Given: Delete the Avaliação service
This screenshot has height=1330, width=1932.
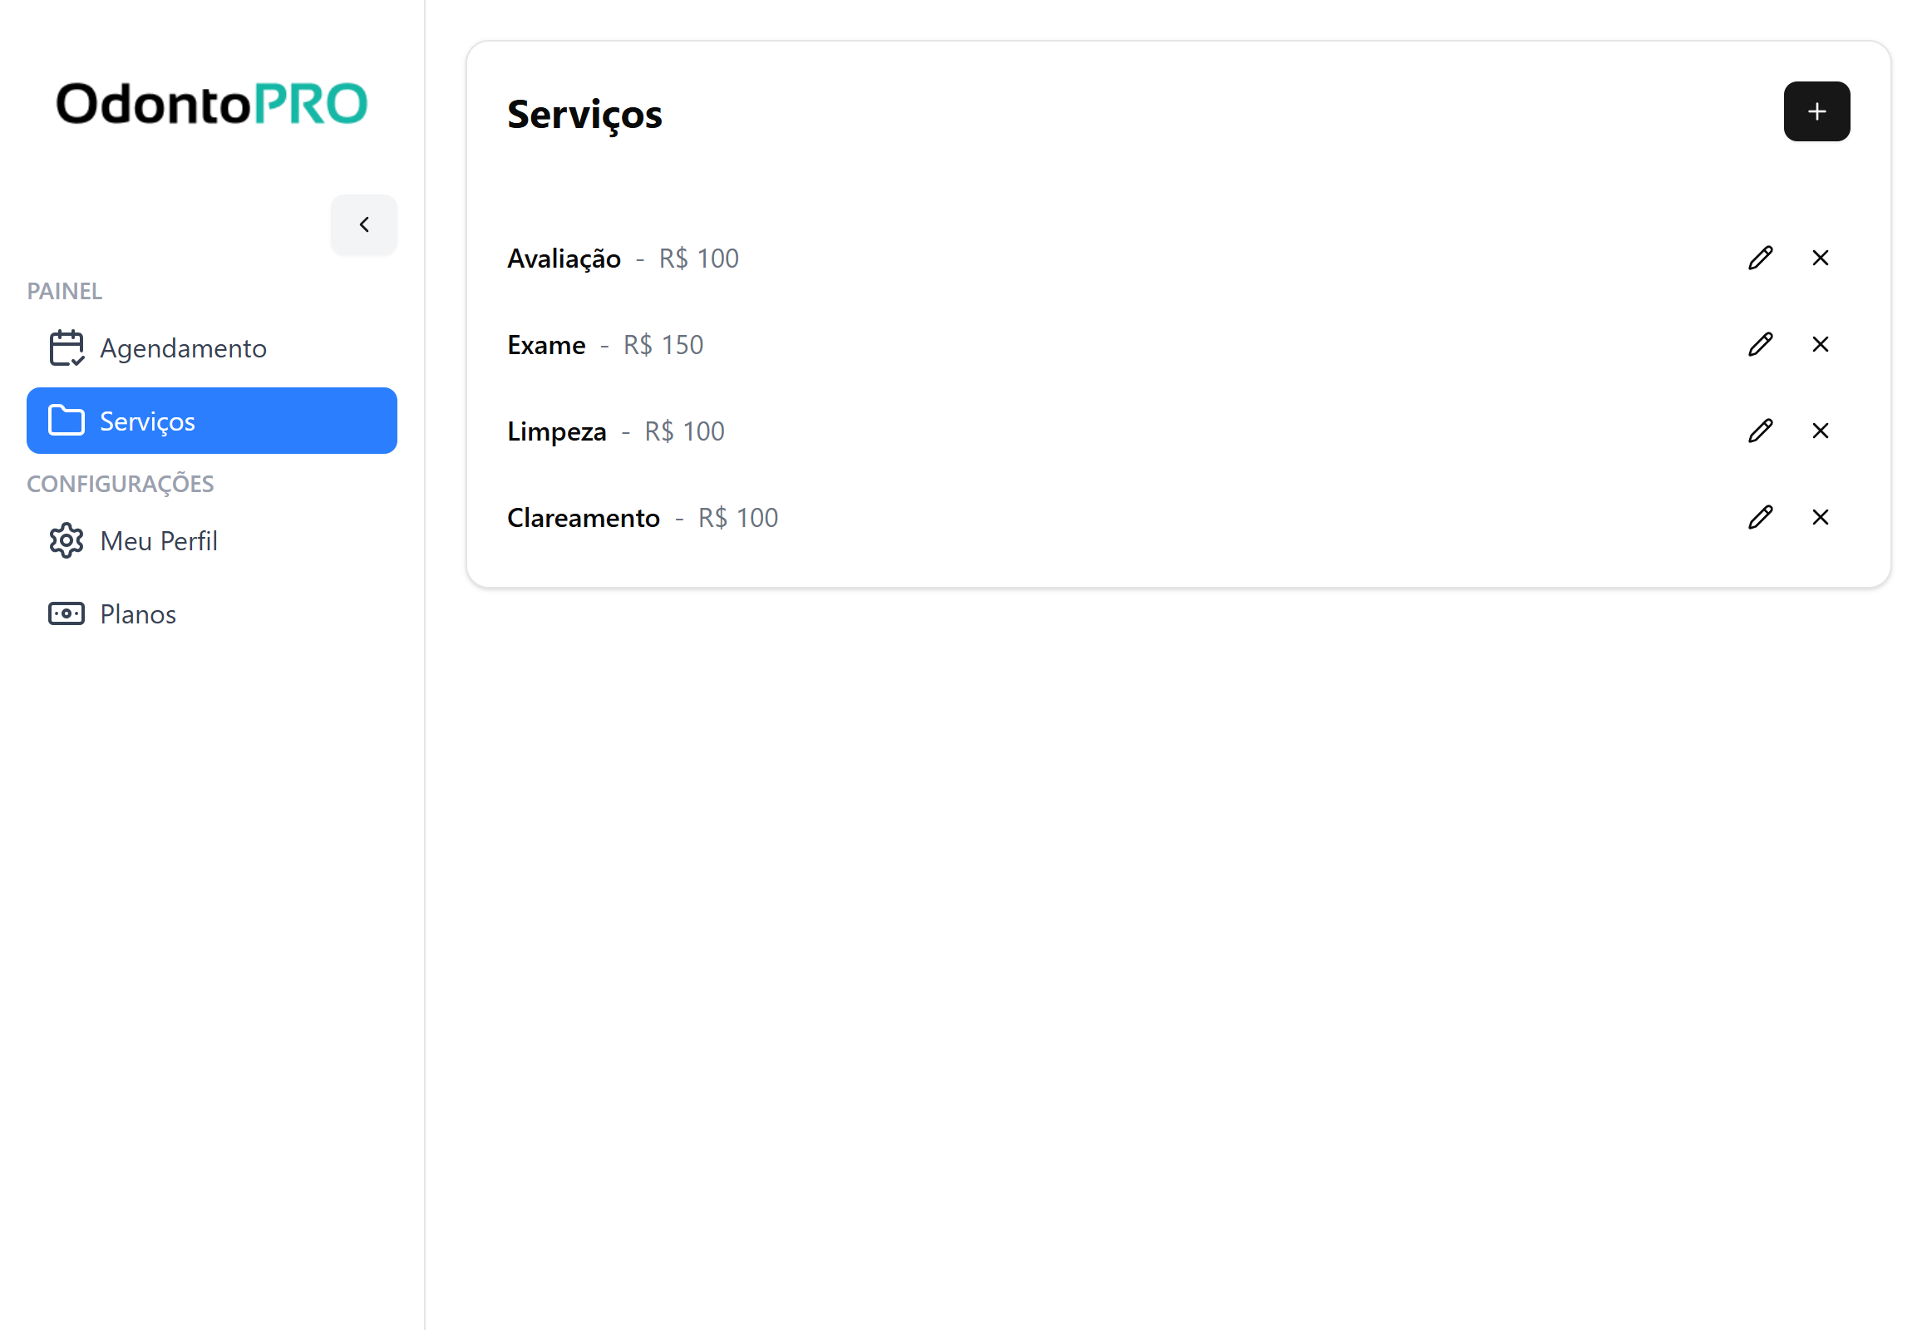Looking at the screenshot, I should click(x=1820, y=259).
